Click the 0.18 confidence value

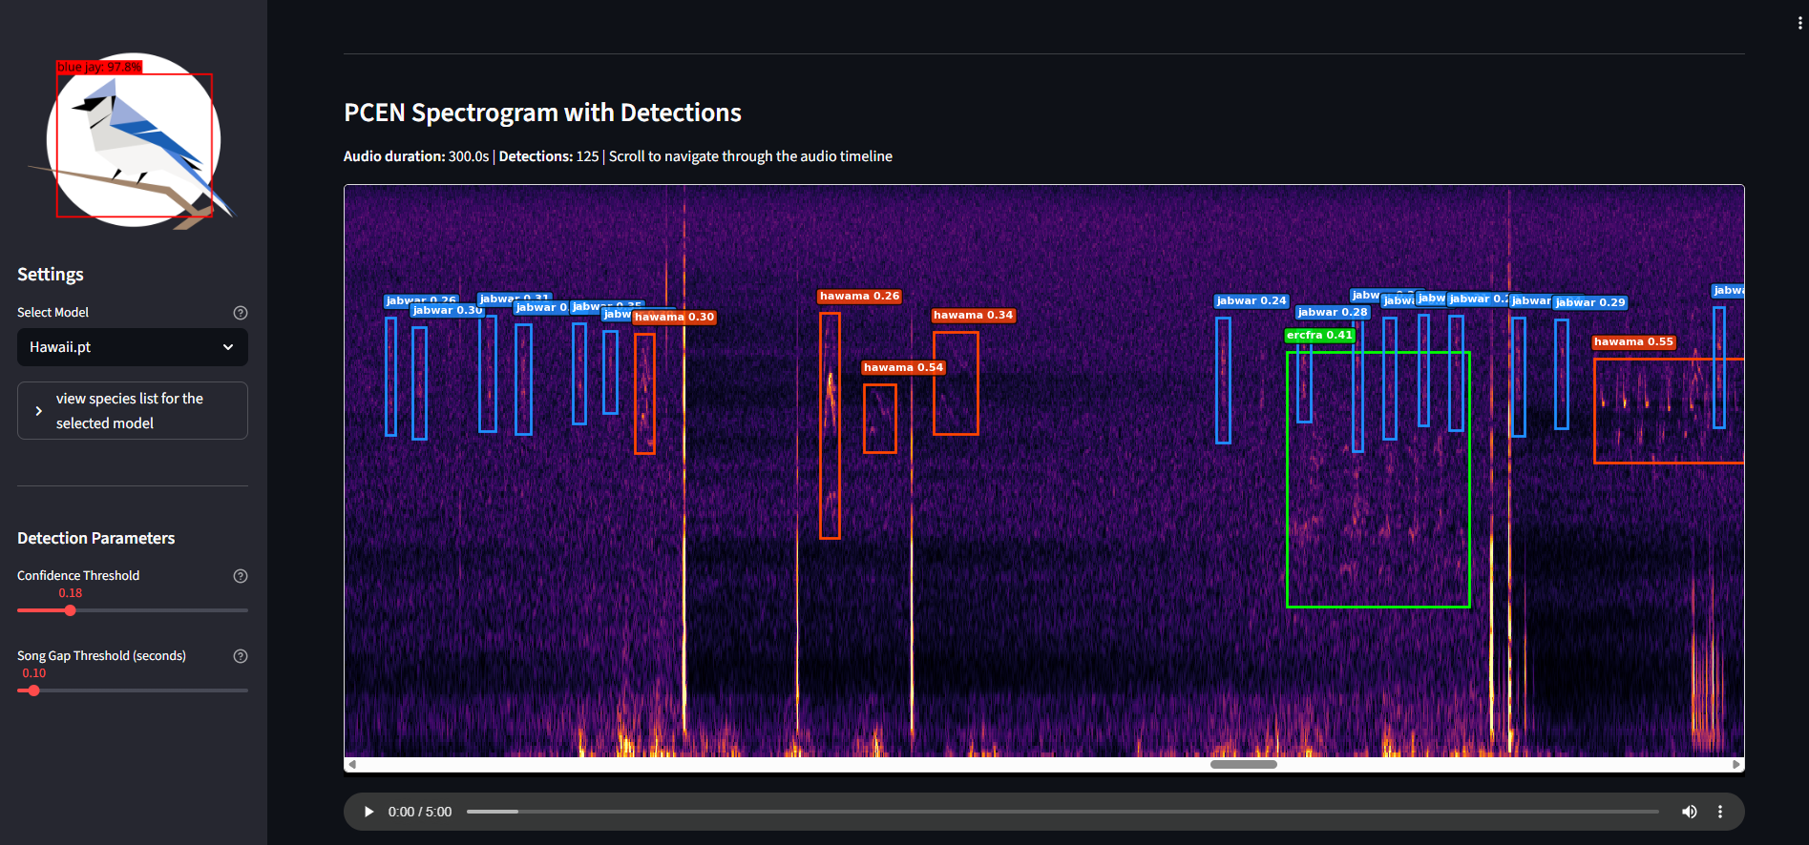click(70, 593)
